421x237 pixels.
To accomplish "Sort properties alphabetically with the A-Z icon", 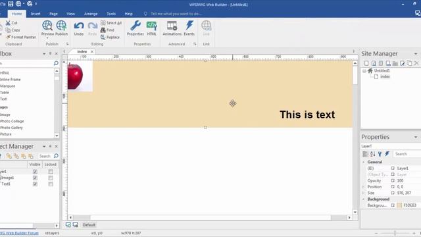I will click(373, 154).
